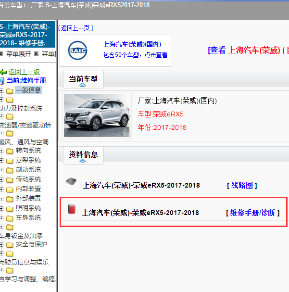Expand the 内部装置 tree node
This screenshot has height=292, width=289.
point(1,189)
